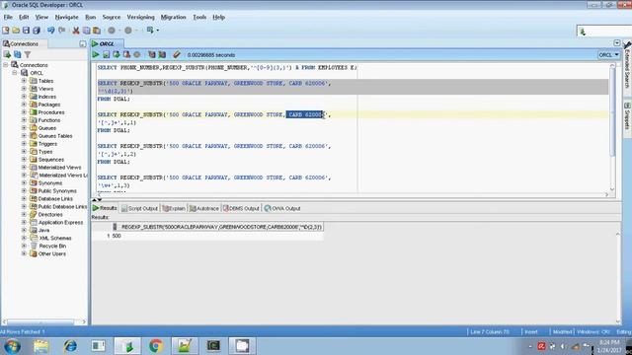
Task: Click the Run Script icon in worksheet toolbar
Action: 106,55
